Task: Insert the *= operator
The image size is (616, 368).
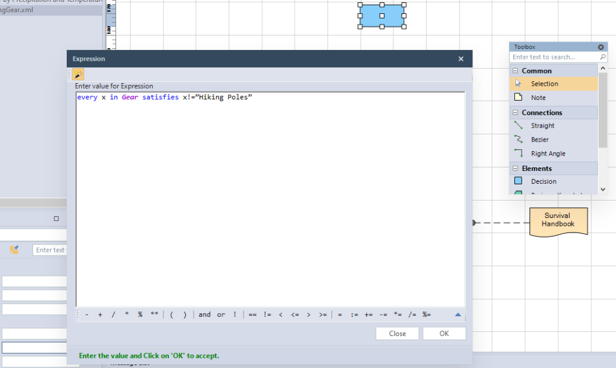Action: 398,314
